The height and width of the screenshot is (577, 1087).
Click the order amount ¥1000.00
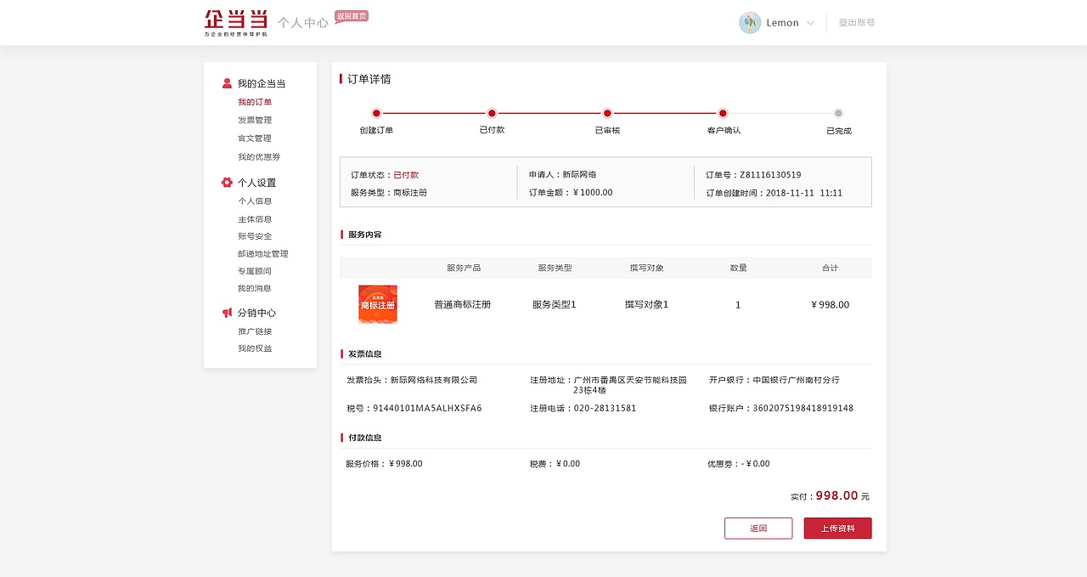tap(593, 193)
